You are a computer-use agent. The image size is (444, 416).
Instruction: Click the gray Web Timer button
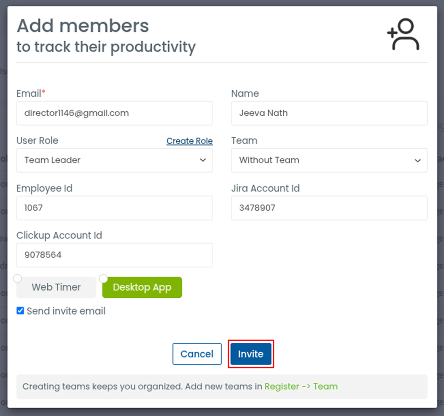pyautogui.click(x=56, y=287)
